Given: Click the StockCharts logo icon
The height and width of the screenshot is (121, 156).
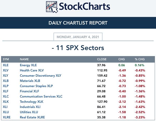Looking at the screenshot, I should [x=52, y=7].
